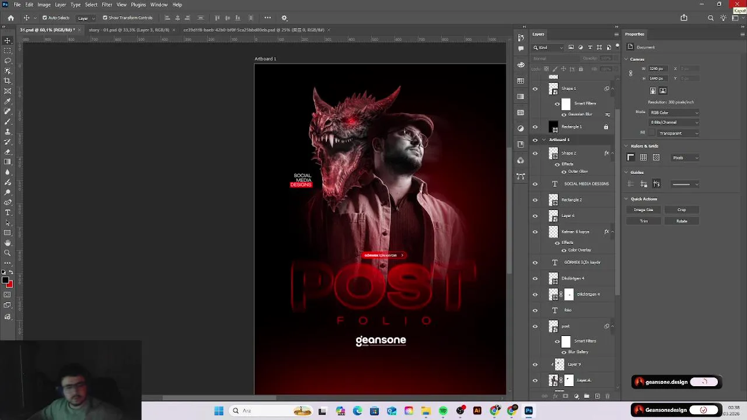Image resolution: width=747 pixels, height=420 pixels.
Task: Open the Mode RGB Color dropdown
Action: pyautogui.click(x=674, y=113)
